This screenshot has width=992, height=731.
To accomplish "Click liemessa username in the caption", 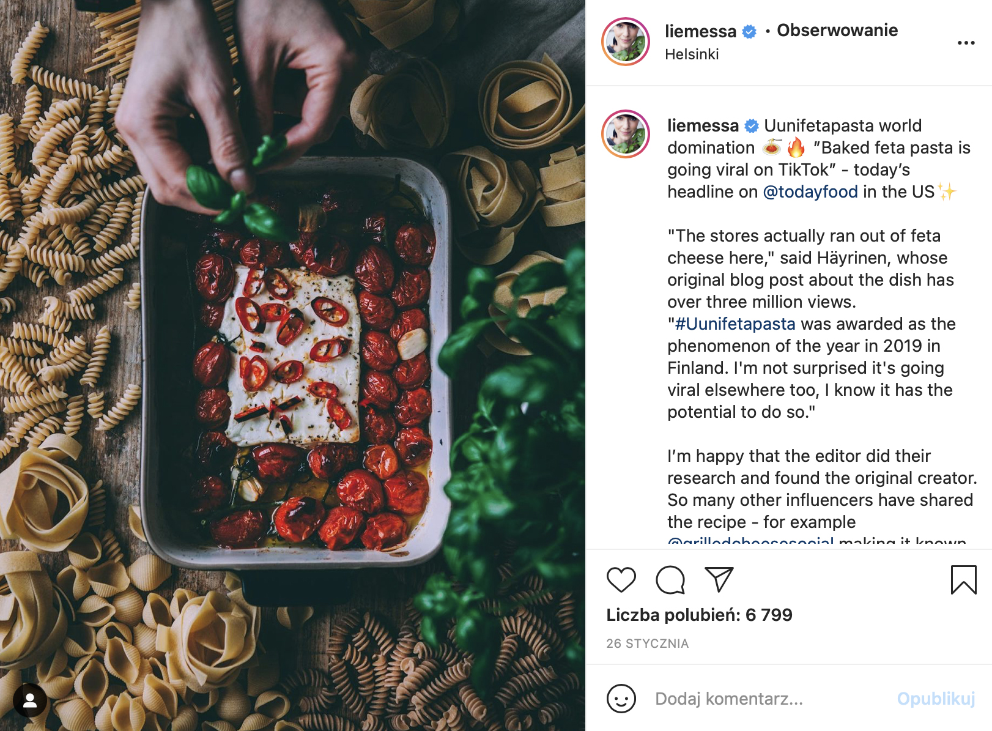I will coord(703,125).
